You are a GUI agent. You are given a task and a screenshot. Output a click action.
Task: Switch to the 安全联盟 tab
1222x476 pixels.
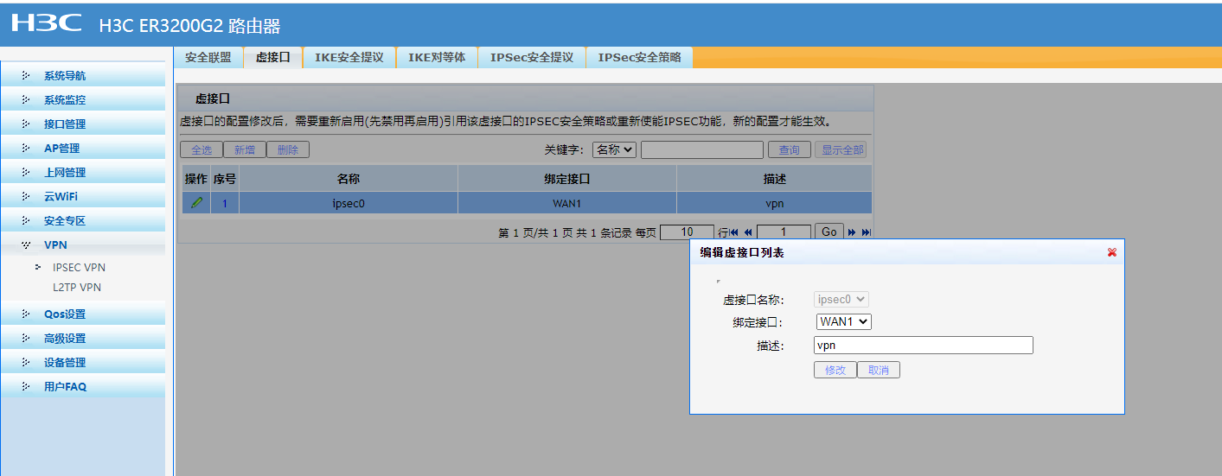click(x=208, y=58)
